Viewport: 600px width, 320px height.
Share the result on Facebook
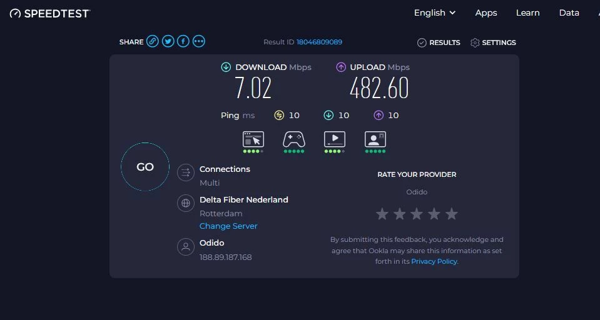(183, 41)
